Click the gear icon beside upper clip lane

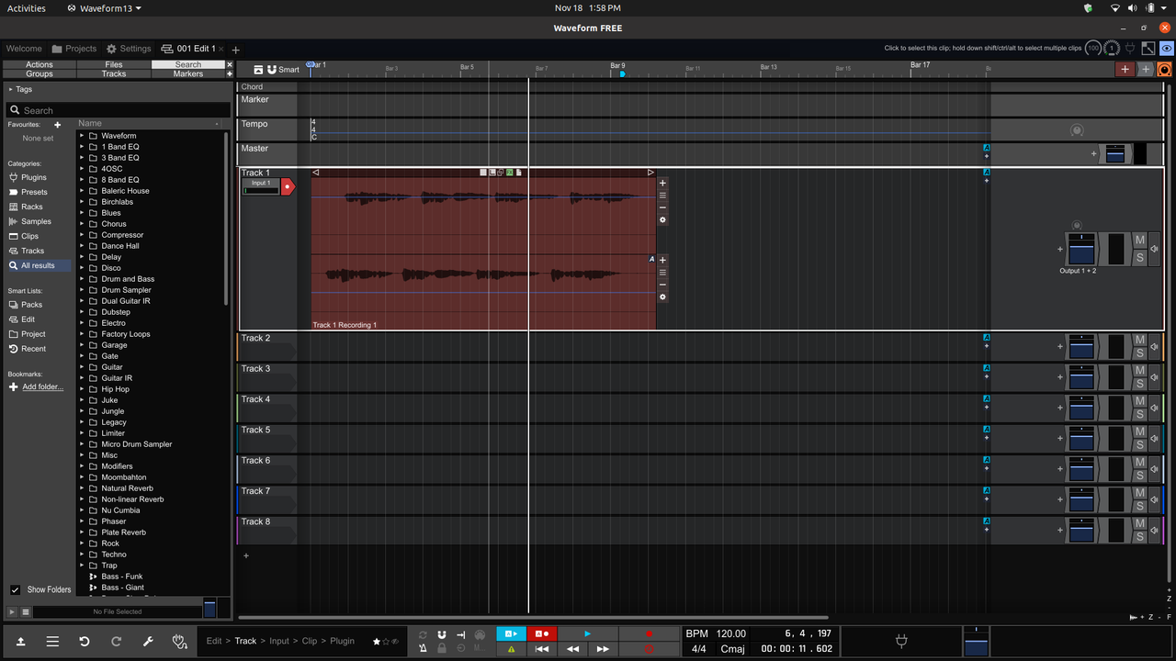pos(662,219)
